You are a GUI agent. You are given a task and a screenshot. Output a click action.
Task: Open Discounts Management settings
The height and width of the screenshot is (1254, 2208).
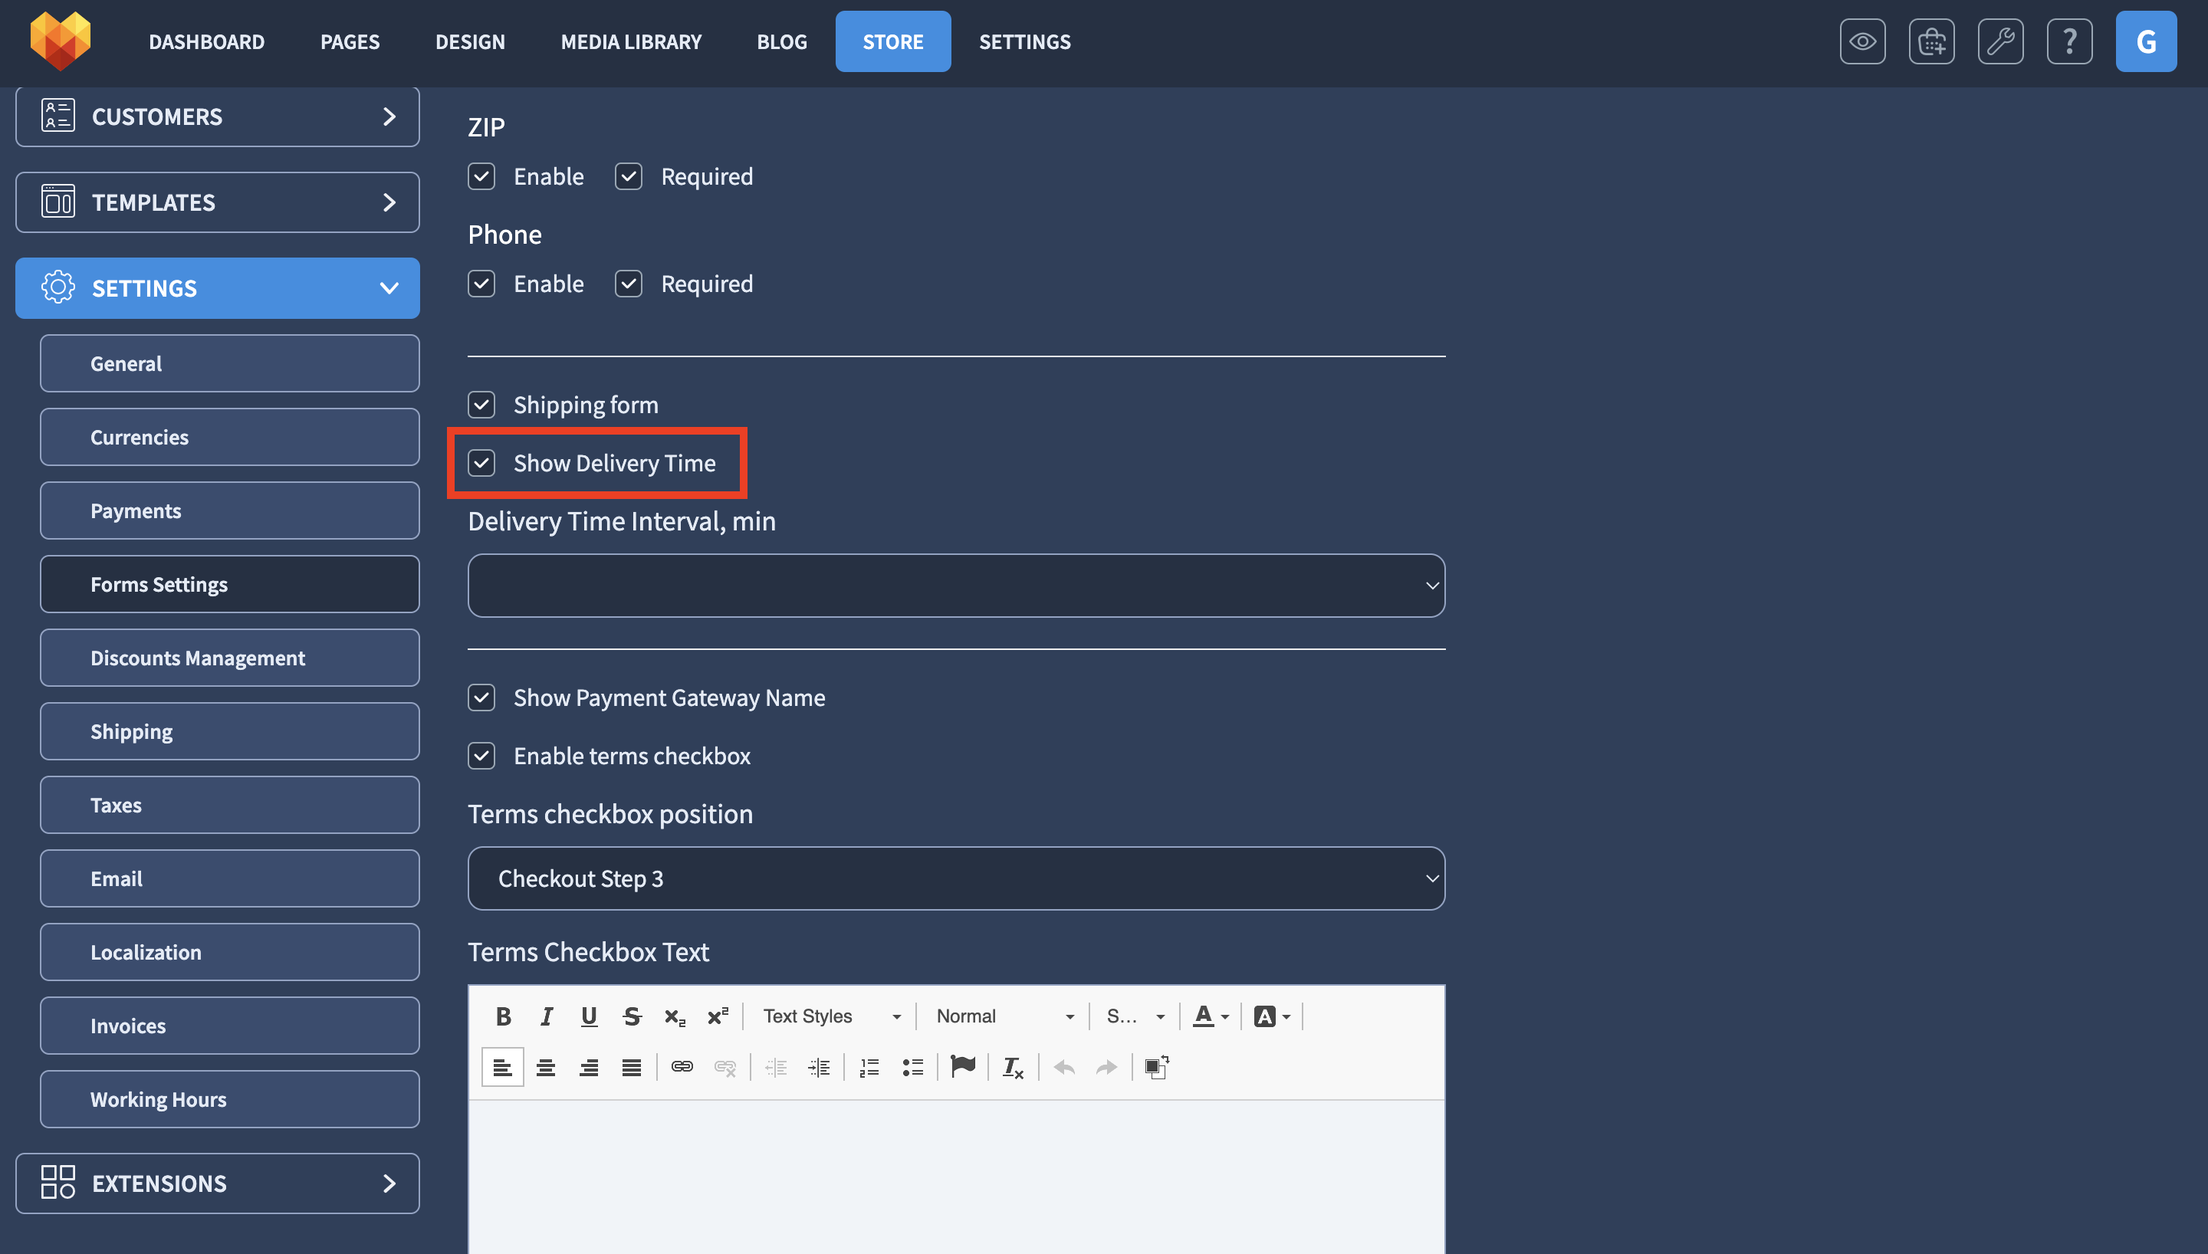(x=229, y=658)
